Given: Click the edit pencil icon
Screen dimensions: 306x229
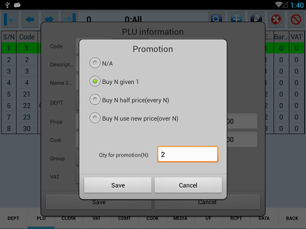Looking at the screenshot, I should tap(256, 18).
